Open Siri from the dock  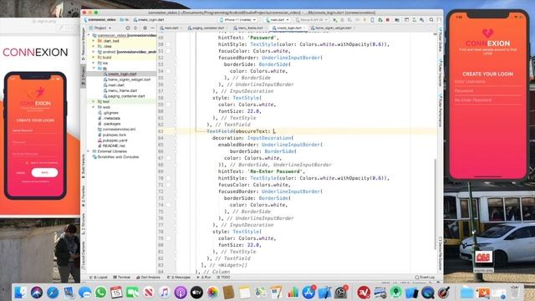37,293
